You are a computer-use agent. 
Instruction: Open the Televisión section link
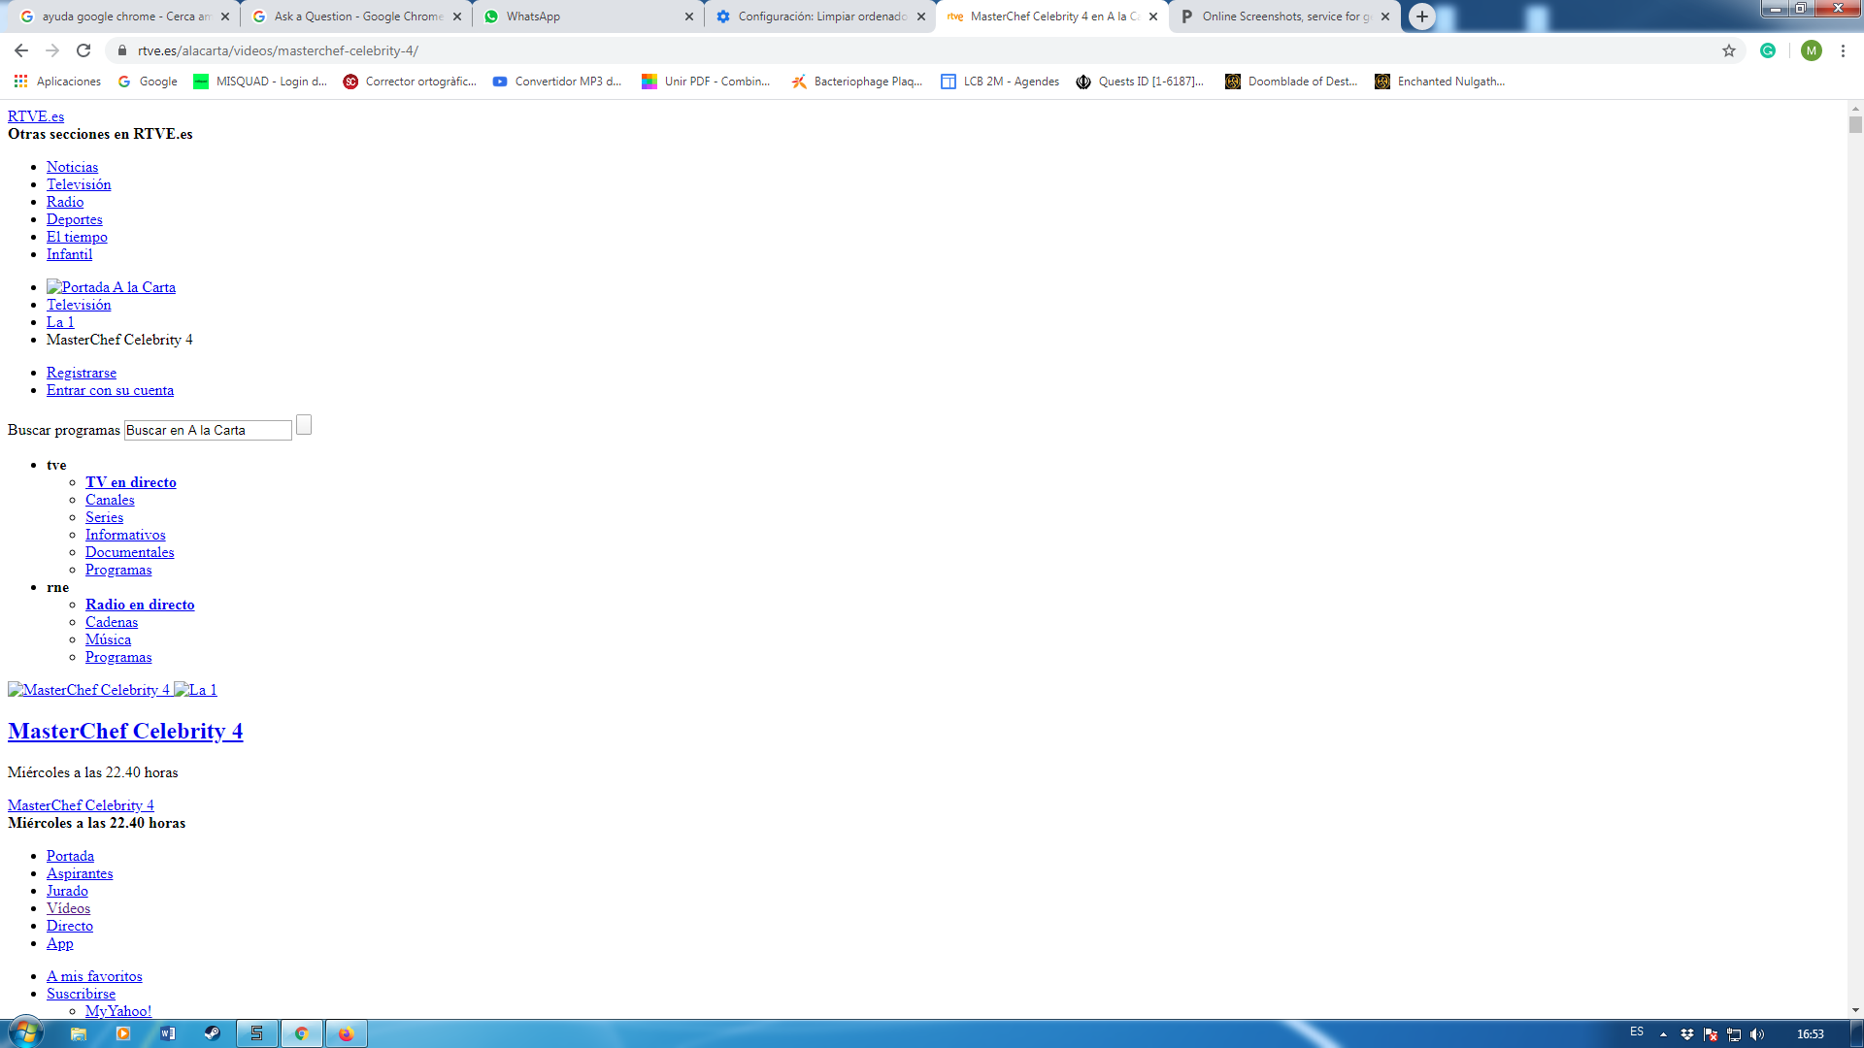tap(78, 184)
